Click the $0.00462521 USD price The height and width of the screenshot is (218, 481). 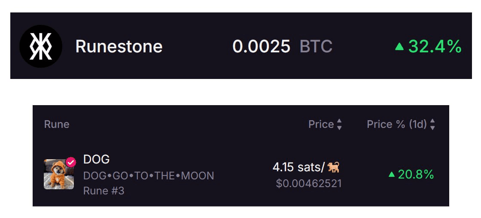click(x=309, y=183)
